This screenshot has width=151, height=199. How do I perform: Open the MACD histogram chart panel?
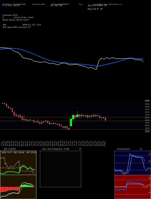(18, 187)
